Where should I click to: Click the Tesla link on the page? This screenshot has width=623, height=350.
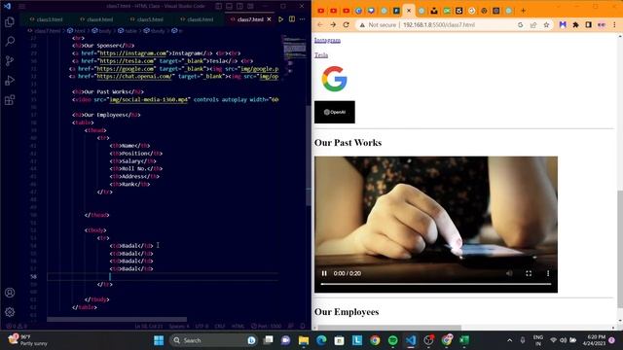[321, 55]
